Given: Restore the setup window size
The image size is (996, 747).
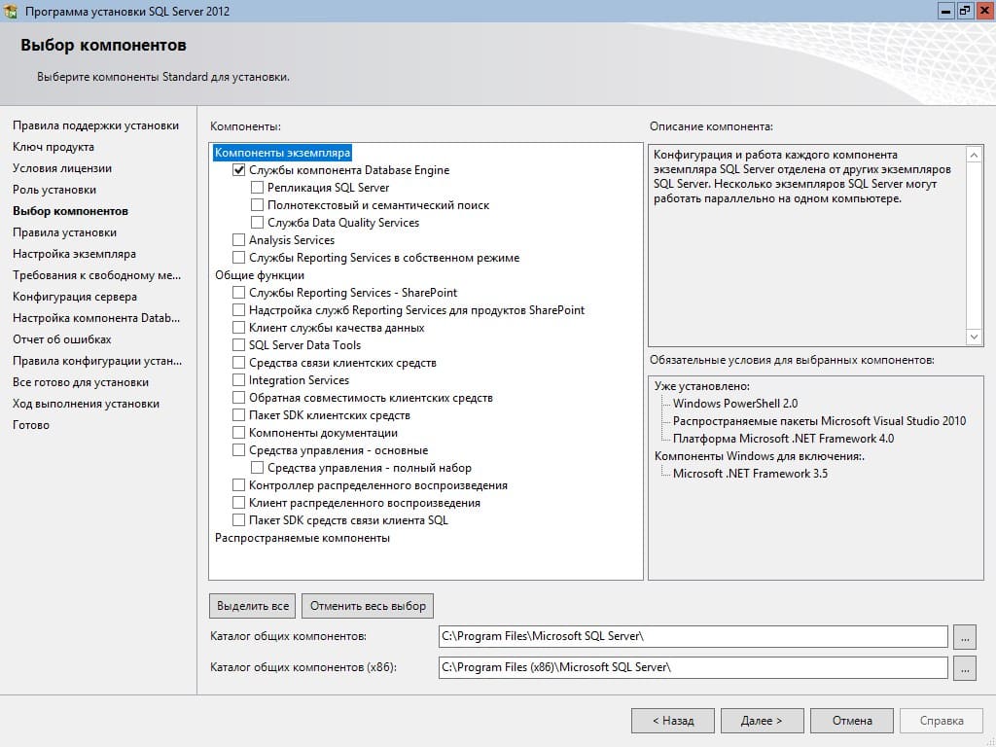Looking at the screenshot, I should coord(965,11).
